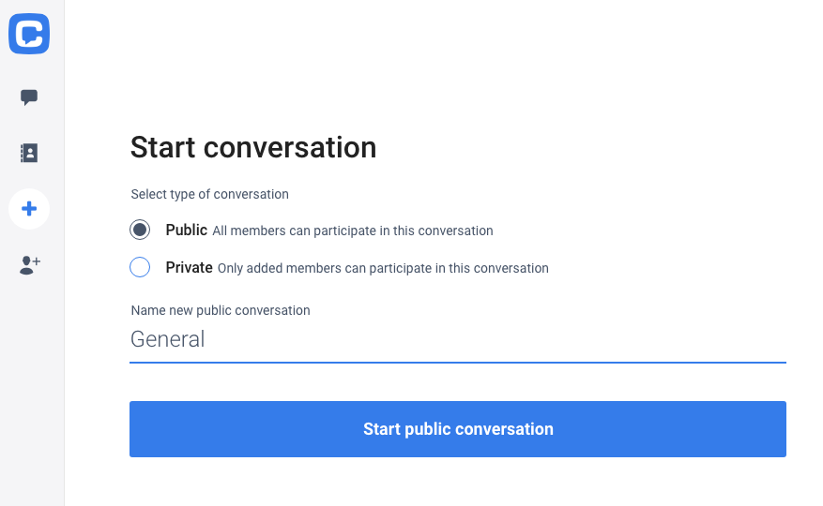Click the 'Select type of conversation' label
This screenshot has width=823, height=506.
click(209, 195)
